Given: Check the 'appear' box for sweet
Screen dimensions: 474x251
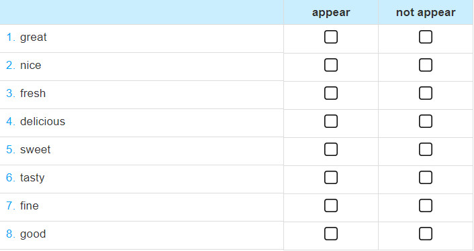Looking at the screenshot, I should (331, 149).
